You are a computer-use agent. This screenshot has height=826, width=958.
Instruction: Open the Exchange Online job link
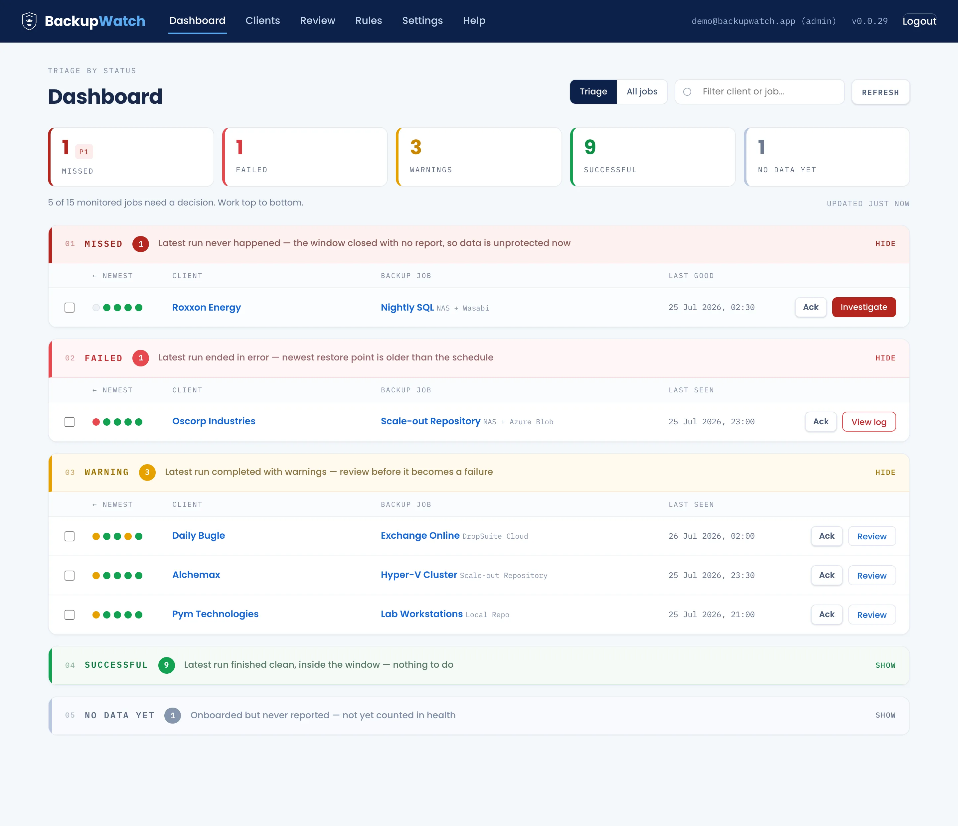pos(420,535)
